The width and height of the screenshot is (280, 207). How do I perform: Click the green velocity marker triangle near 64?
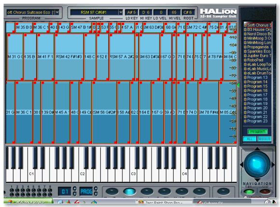coord(238,85)
